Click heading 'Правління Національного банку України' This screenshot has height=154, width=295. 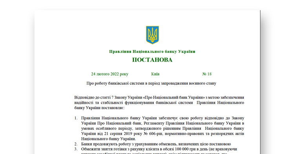click(x=152, y=51)
